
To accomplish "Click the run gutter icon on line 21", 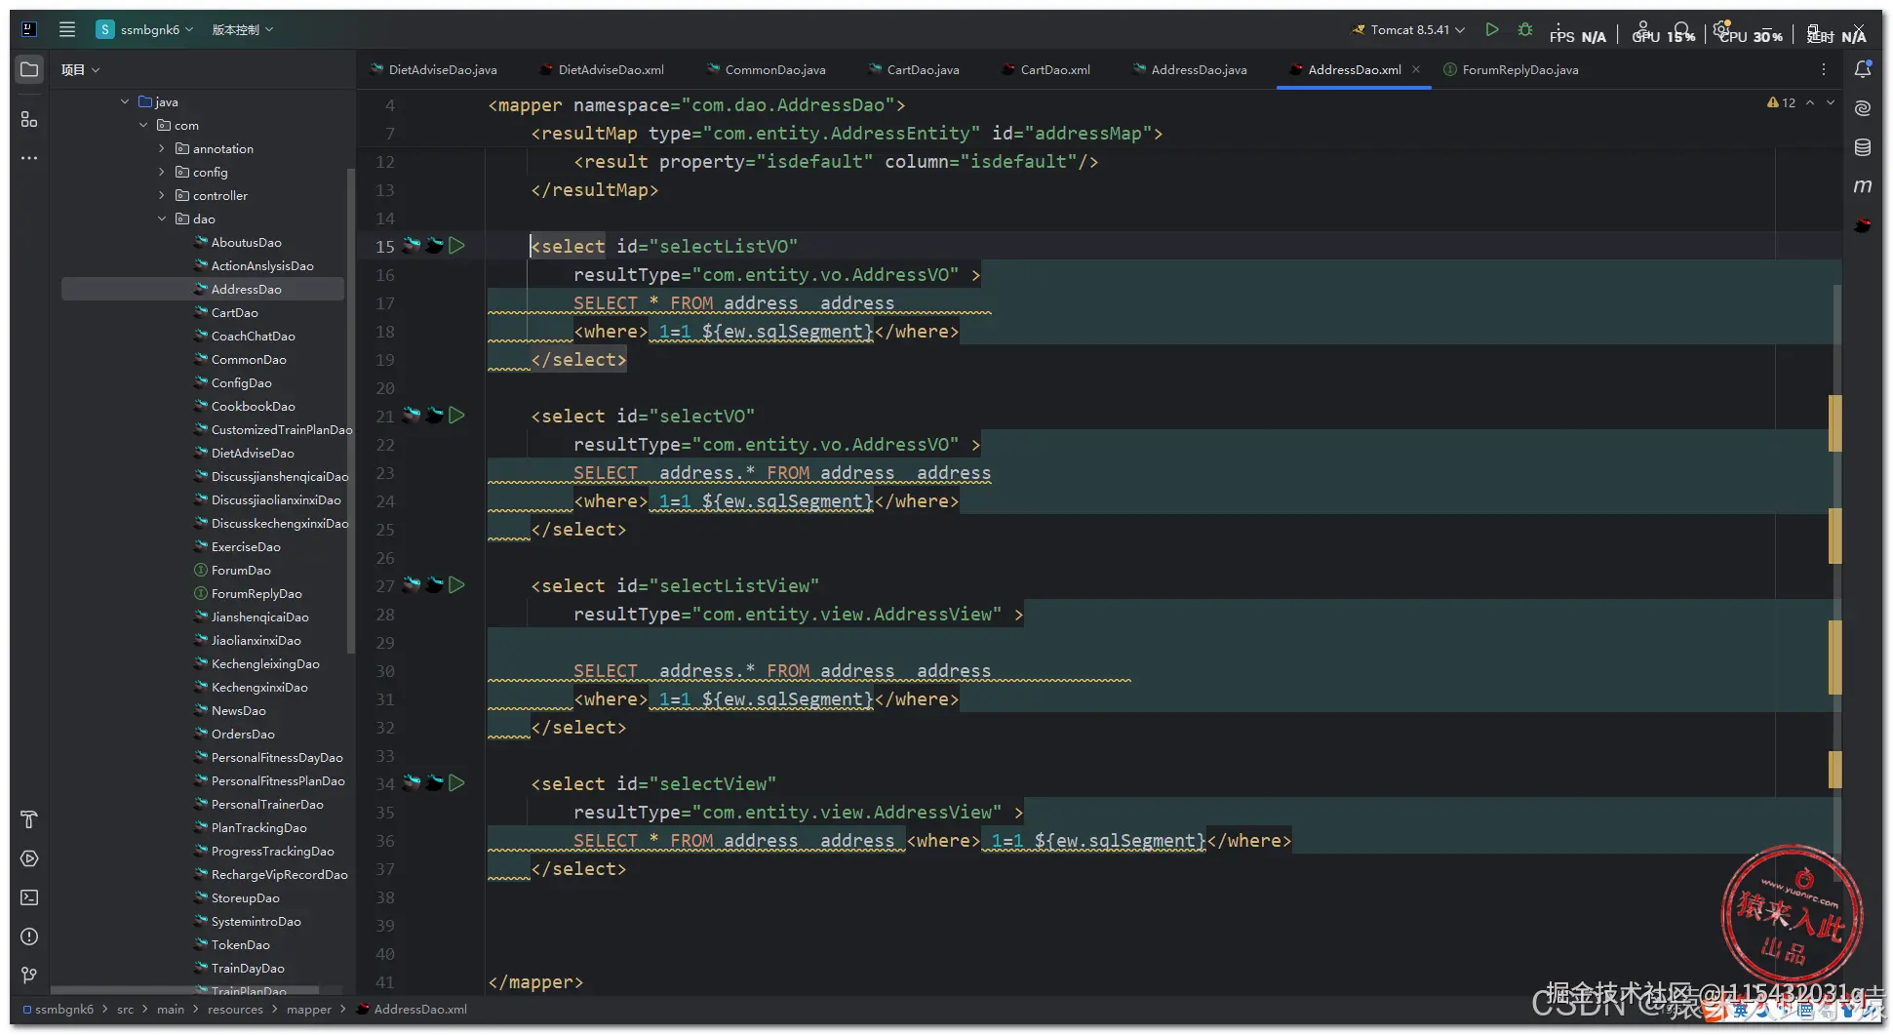I will coord(456,416).
